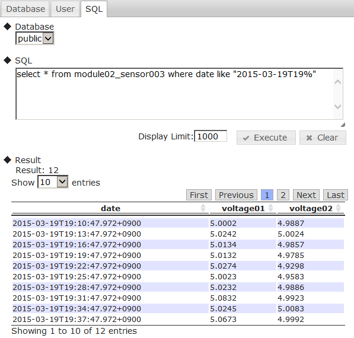Click voltage01 value 5.0274
Image resolution: width=354 pixels, height=338 pixels.
point(224,266)
